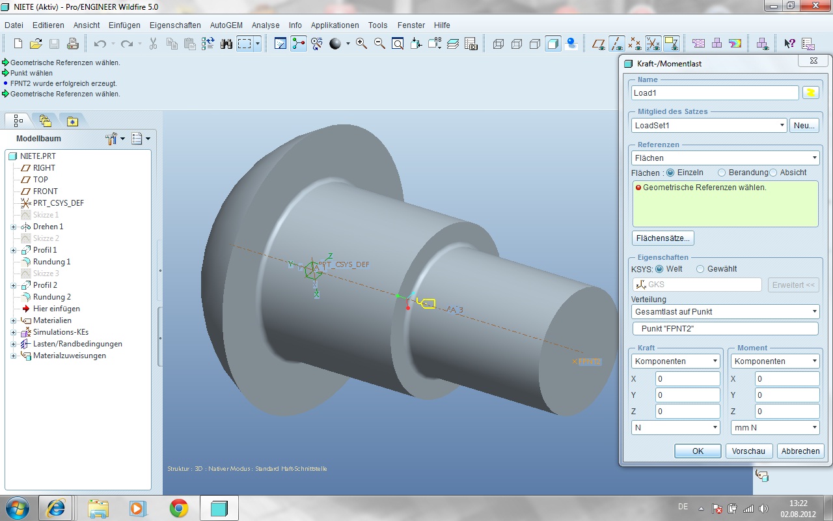Viewport: 833px width, 521px height.
Task: Open the mm N moment unit dropdown
Action: (x=775, y=428)
